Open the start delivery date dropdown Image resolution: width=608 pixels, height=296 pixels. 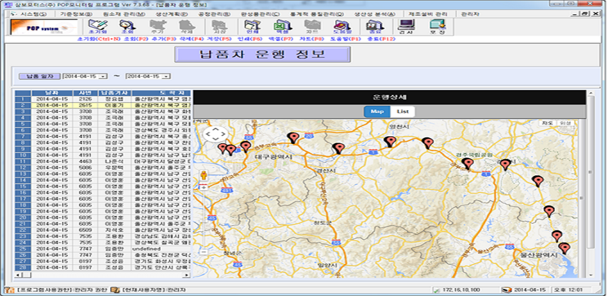coord(103,76)
